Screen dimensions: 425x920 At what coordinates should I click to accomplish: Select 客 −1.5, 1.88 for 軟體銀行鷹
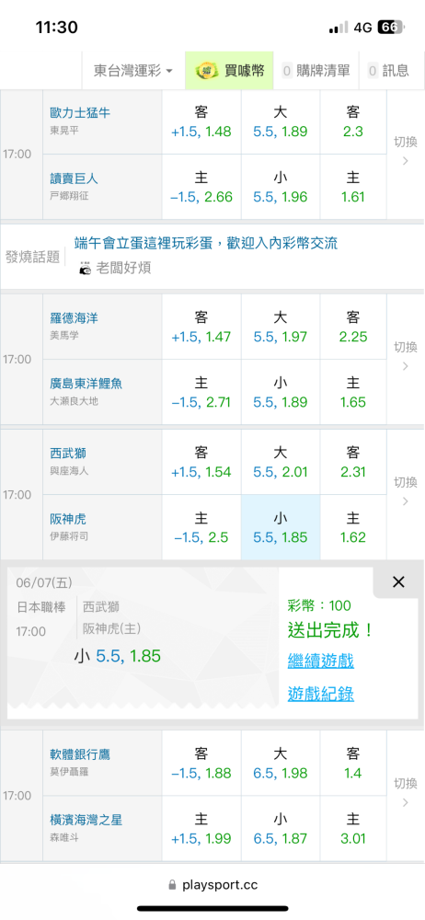201,764
